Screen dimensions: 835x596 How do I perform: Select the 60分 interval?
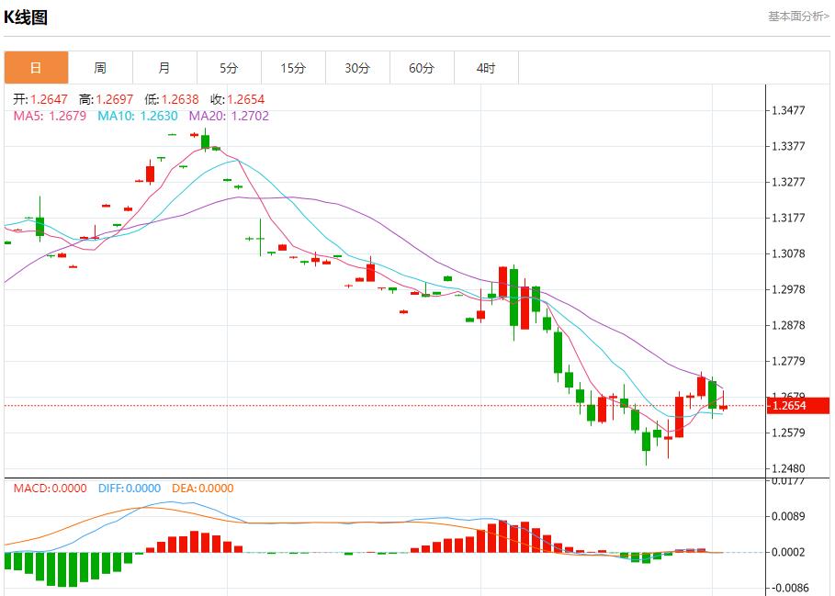tap(422, 67)
